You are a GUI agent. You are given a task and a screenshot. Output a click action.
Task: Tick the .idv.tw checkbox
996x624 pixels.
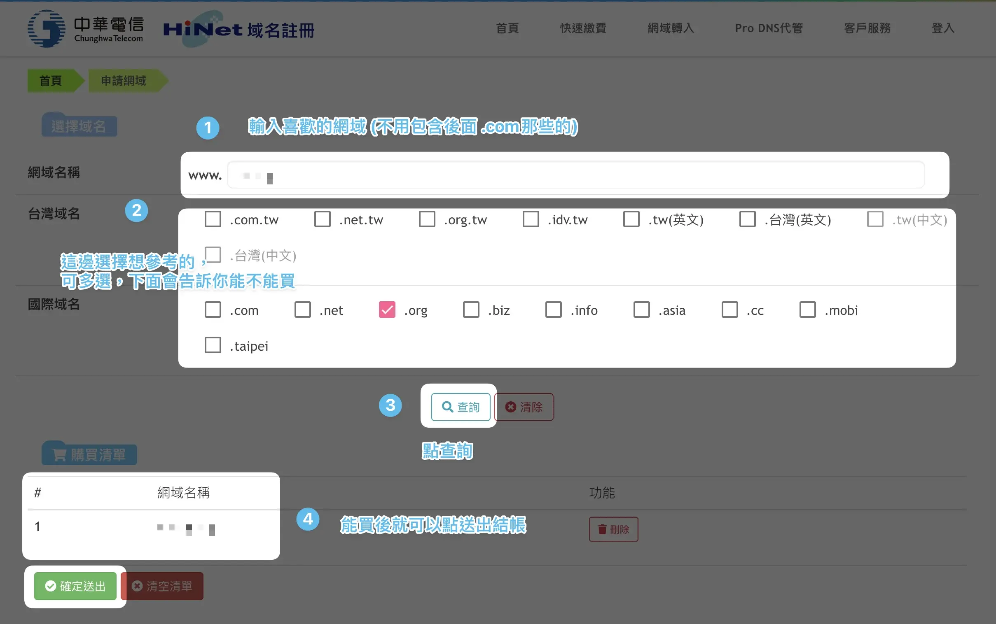point(531,219)
